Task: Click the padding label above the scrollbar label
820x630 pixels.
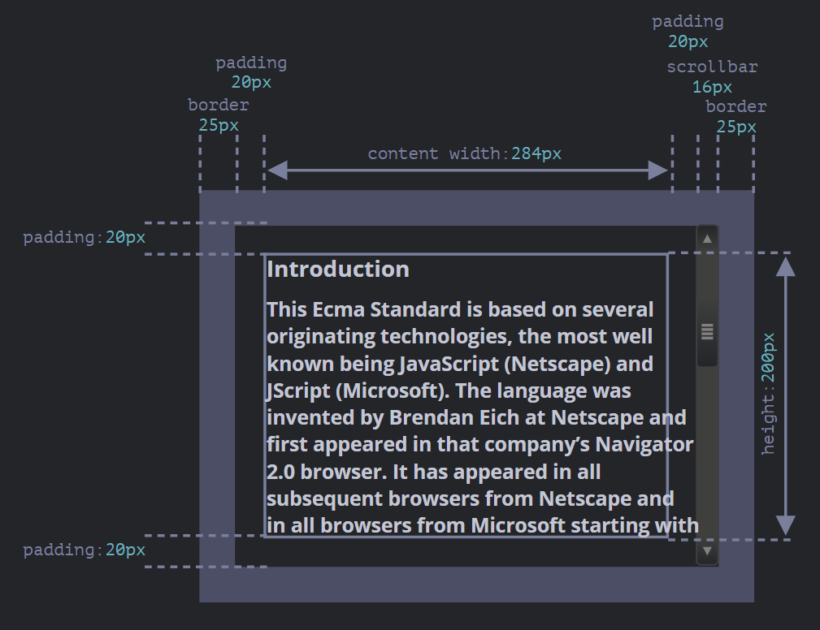Action: pos(688,22)
